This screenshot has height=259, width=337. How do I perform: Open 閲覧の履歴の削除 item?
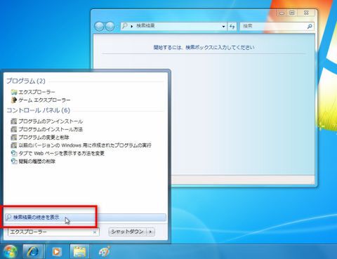pyautogui.click(x=33, y=161)
